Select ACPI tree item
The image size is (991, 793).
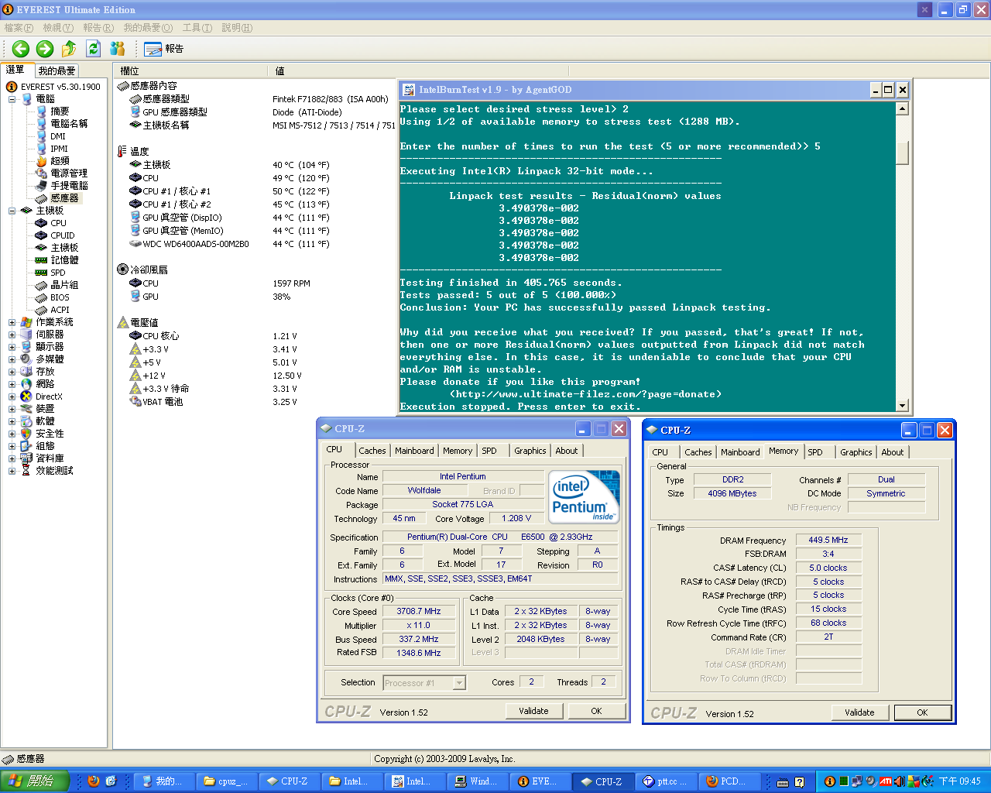click(x=60, y=310)
